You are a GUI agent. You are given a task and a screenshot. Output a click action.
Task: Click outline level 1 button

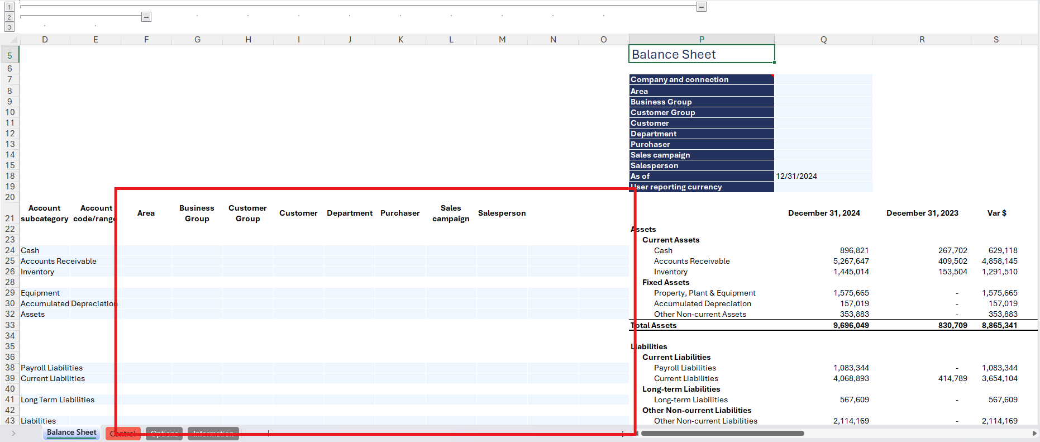coord(9,7)
